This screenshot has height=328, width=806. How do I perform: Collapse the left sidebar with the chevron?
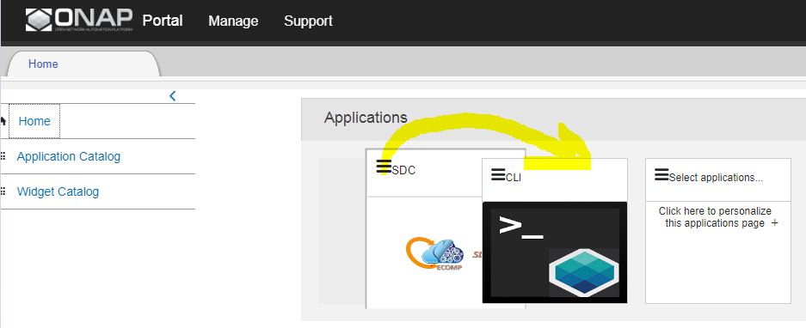(x=173, y=95)
